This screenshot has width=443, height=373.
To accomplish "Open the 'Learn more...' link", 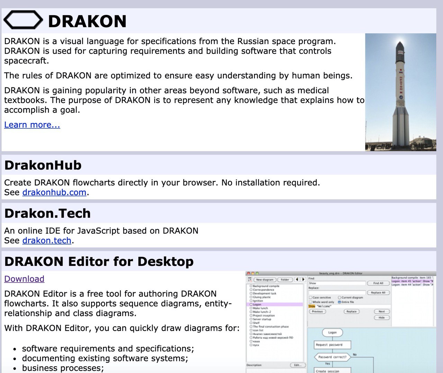I will [32, 125].
